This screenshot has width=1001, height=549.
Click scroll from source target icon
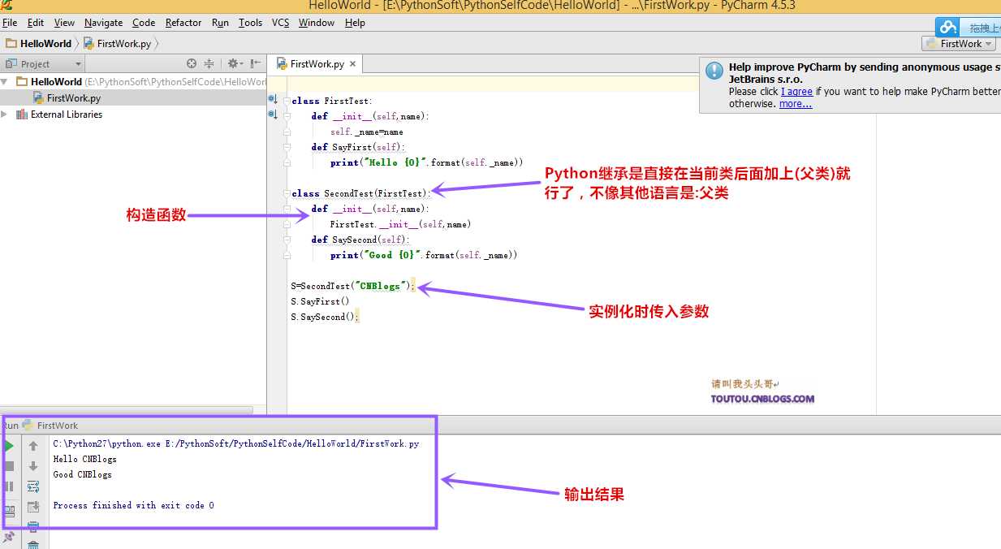[x=192, y=63]
